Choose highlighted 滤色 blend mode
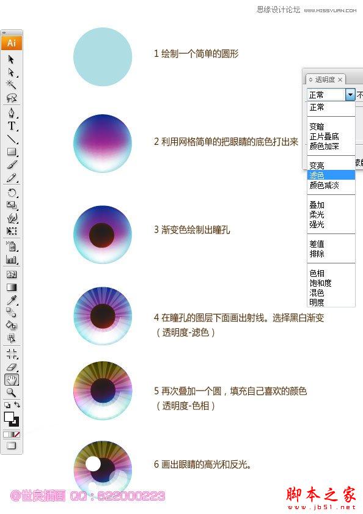 pos(331,175)
